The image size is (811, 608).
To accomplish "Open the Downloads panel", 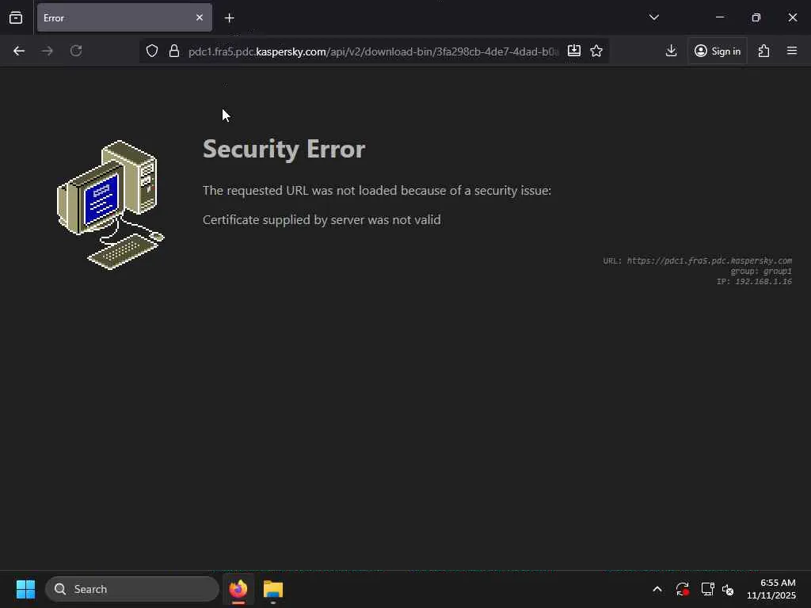I will [671, 51].
